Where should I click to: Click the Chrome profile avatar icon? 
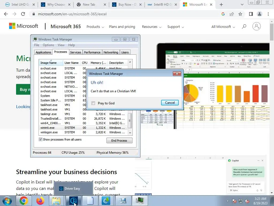260,14
